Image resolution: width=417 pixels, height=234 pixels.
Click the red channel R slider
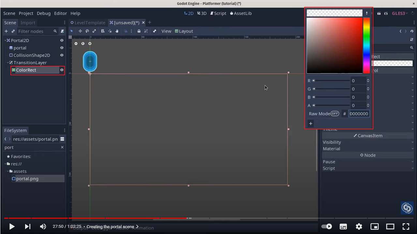pos(331,80)
